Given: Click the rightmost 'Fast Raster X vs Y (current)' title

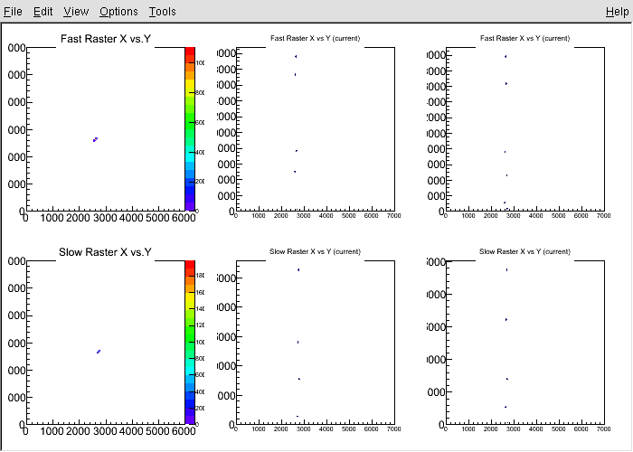Looking at the screenshot, I should 524,38.
